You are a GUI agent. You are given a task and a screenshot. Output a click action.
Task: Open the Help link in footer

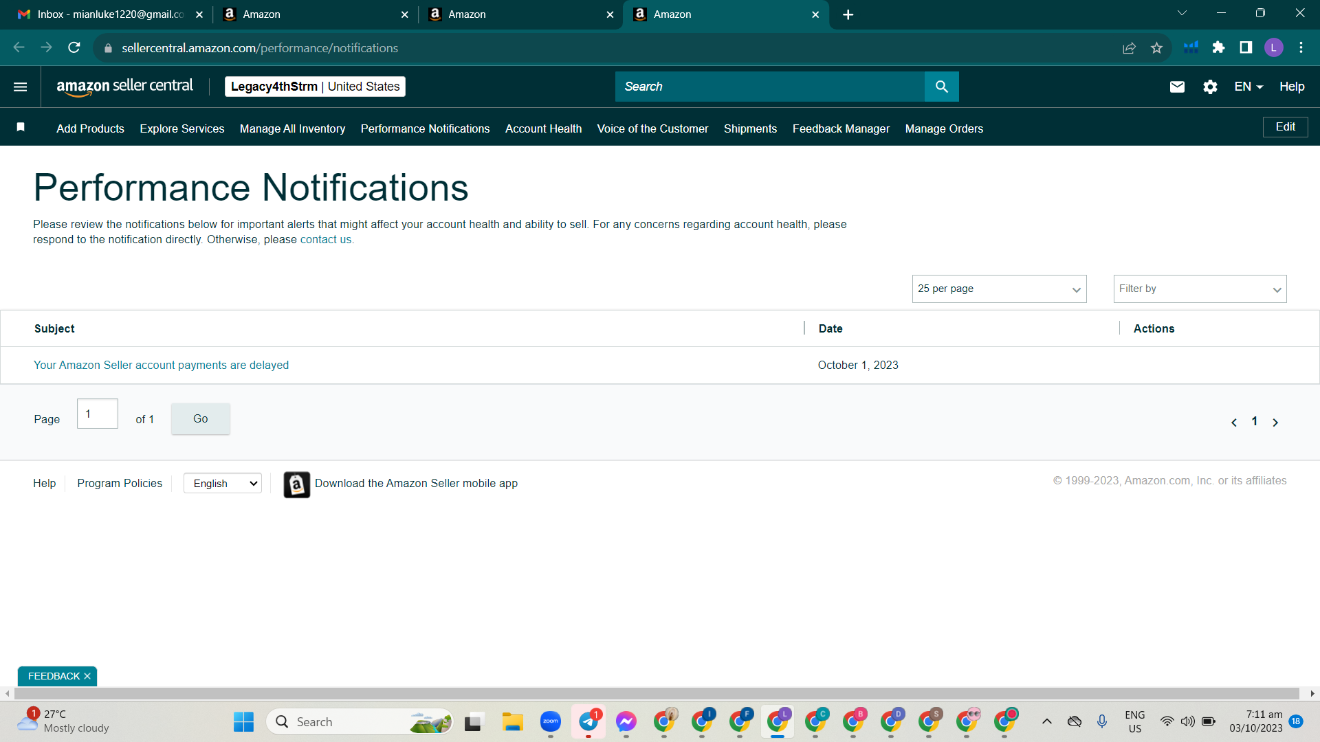[44, 484]
